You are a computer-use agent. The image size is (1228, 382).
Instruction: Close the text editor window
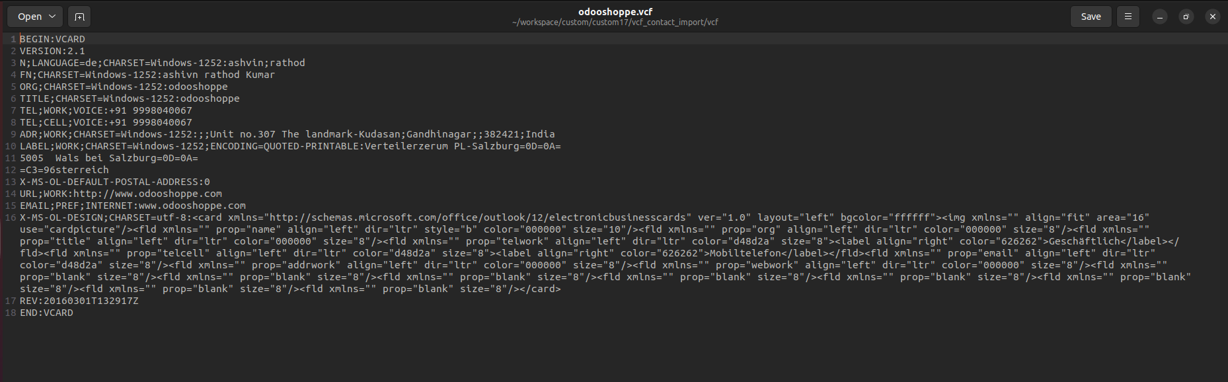coord(1213,17)
